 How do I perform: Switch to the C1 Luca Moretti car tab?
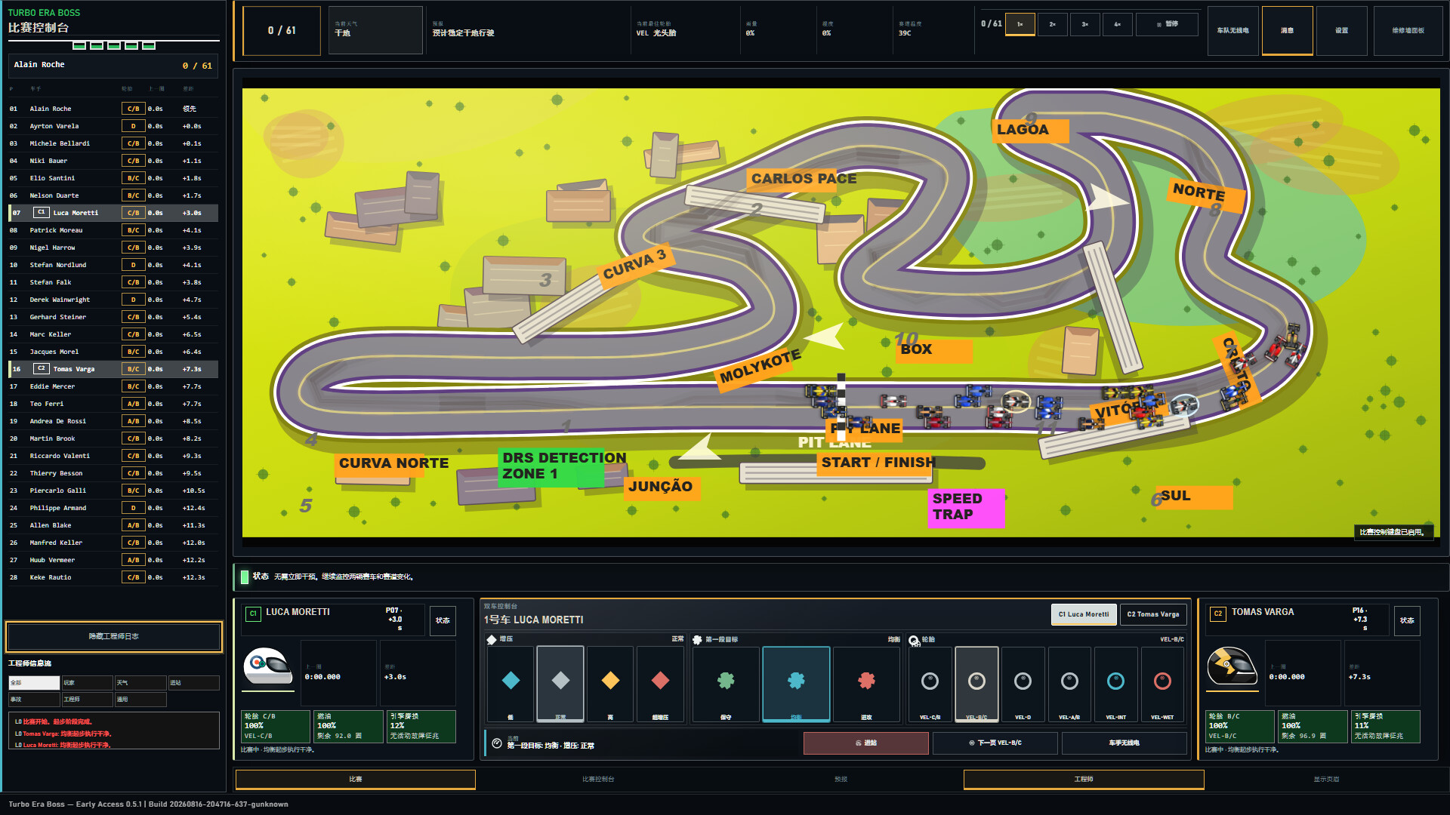coord(1084,614)
